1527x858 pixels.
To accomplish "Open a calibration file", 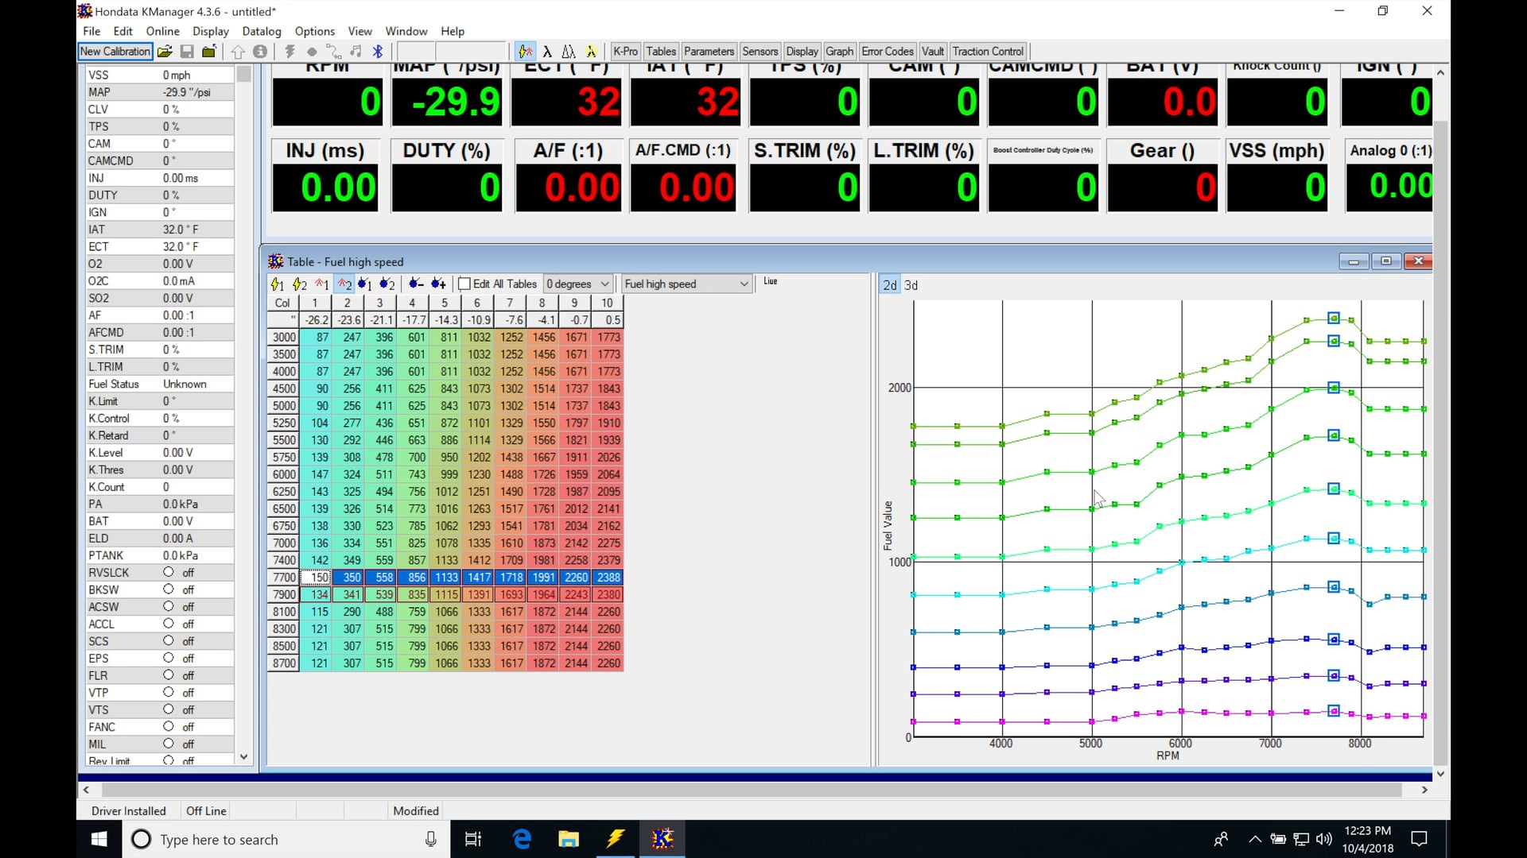I will [165, 51].
